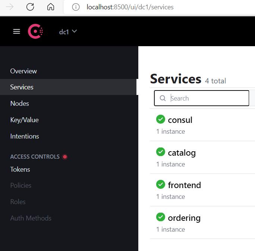Click the site info icon in address bar
The image size is (255, 251).
pos(76,7)
